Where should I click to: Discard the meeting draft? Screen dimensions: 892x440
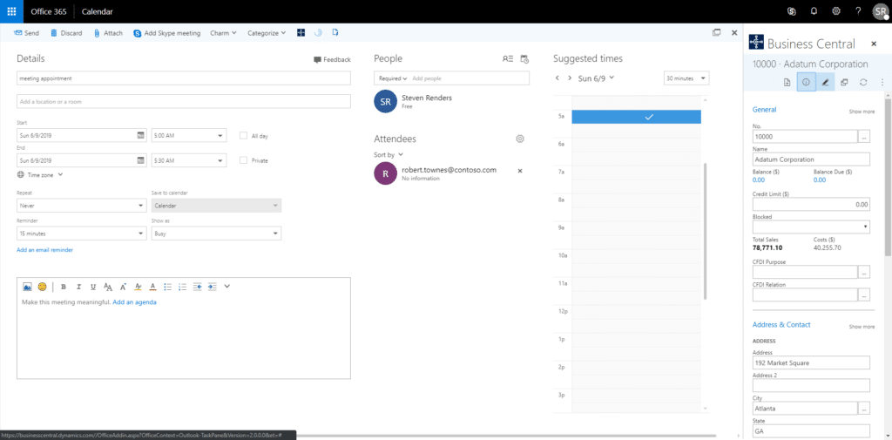coord(66,33)
